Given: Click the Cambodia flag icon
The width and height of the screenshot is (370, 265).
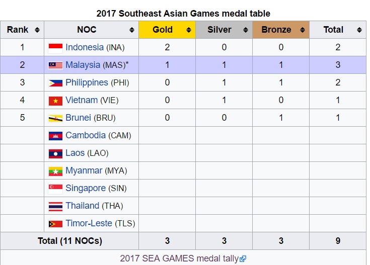Looking at the screenshot, I should point(55,136).
